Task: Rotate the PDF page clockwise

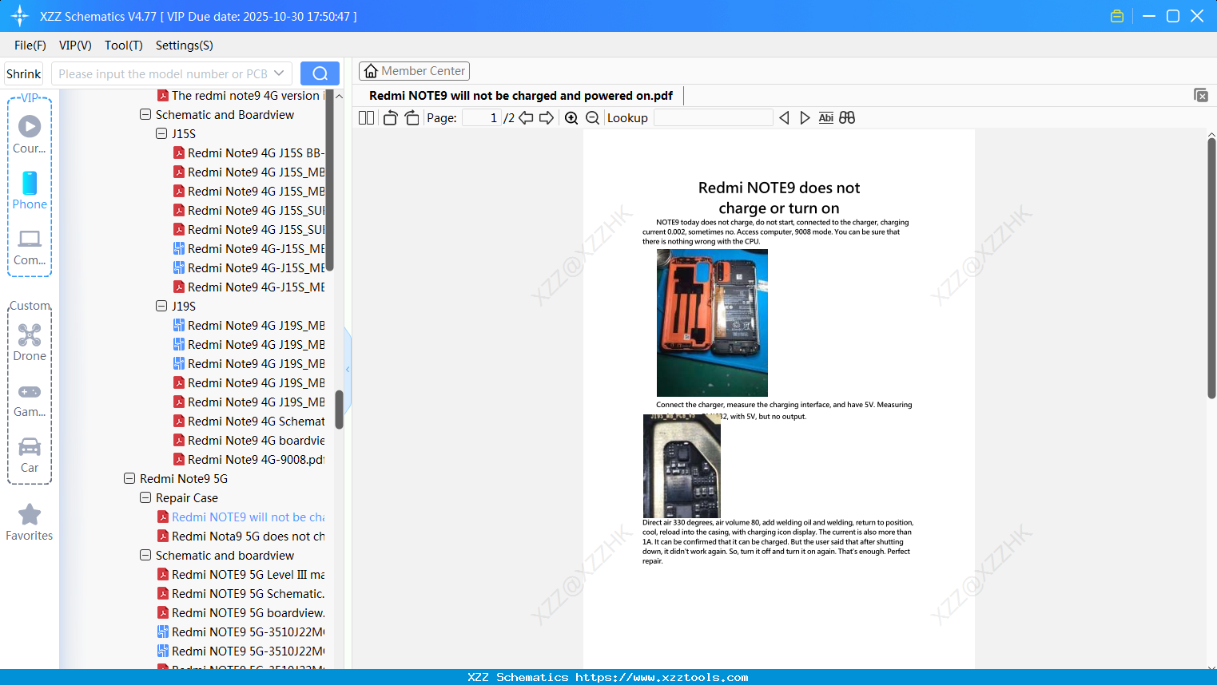Action: (x=412, y=118)
